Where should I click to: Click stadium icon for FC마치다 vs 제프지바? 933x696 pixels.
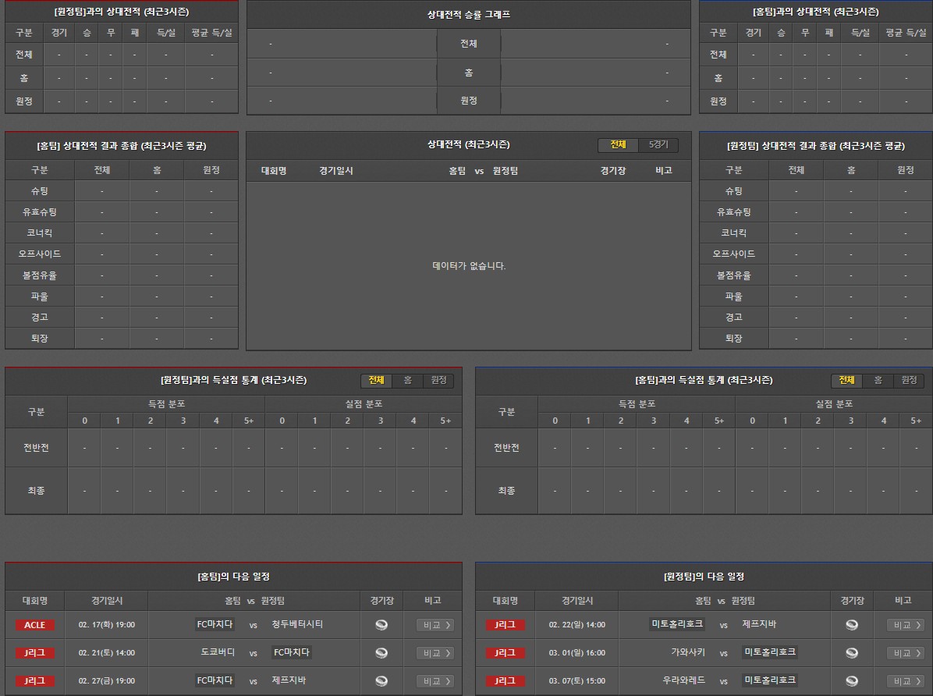pos(381,681)
